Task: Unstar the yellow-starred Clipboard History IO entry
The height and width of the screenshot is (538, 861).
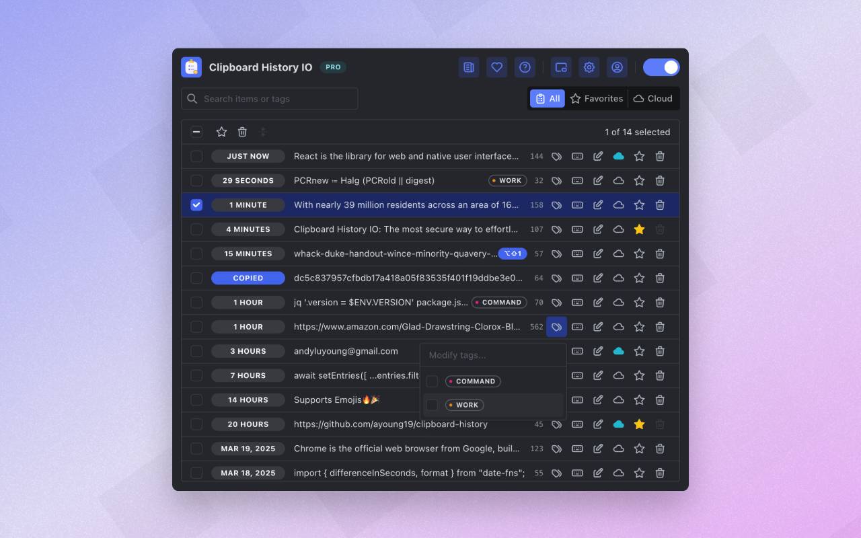Action: point(639,229)
